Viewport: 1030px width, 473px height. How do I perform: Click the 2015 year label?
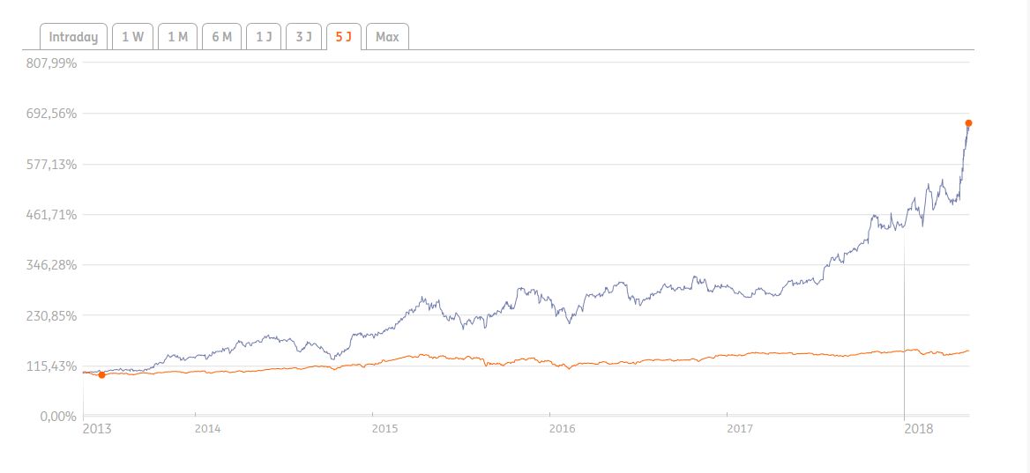tap(384, 429)
